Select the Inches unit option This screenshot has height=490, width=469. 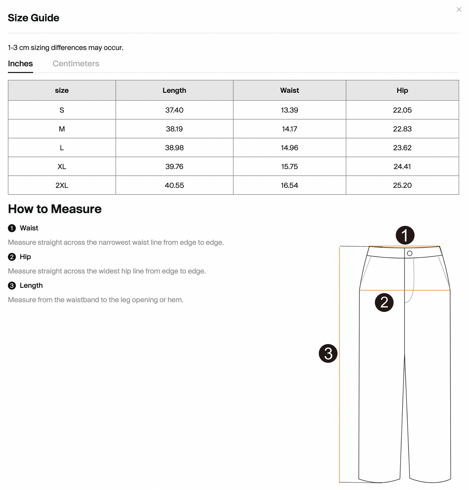[x=20, y=63]
